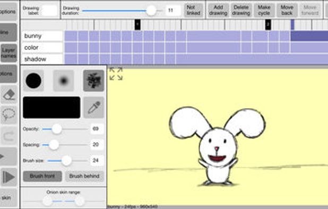The height and width of the screenshot is (209, 328).
Task: Click the Spacing value field 20
Action: point(97,145)
